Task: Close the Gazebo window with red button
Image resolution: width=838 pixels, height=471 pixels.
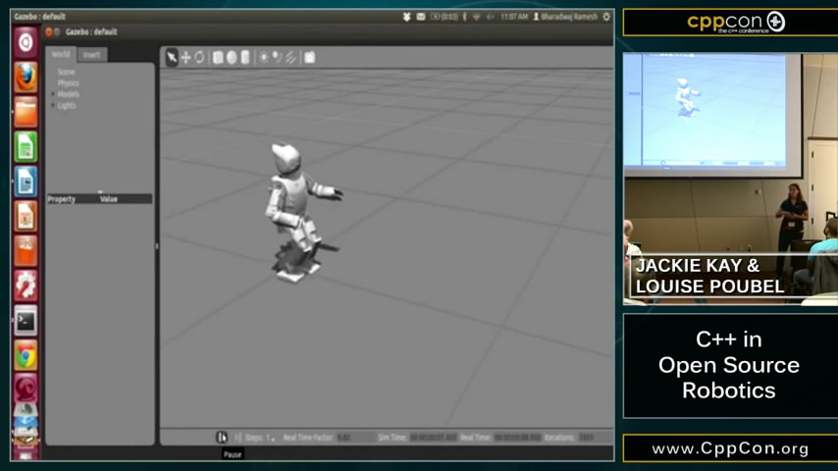Action: pos(49,32)
